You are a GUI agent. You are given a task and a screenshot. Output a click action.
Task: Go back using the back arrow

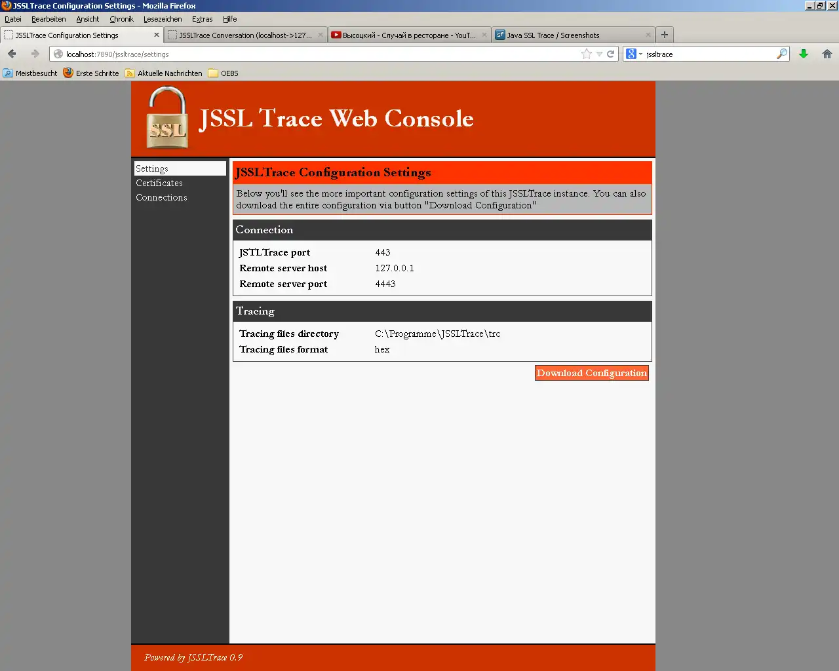coord(12,54)
